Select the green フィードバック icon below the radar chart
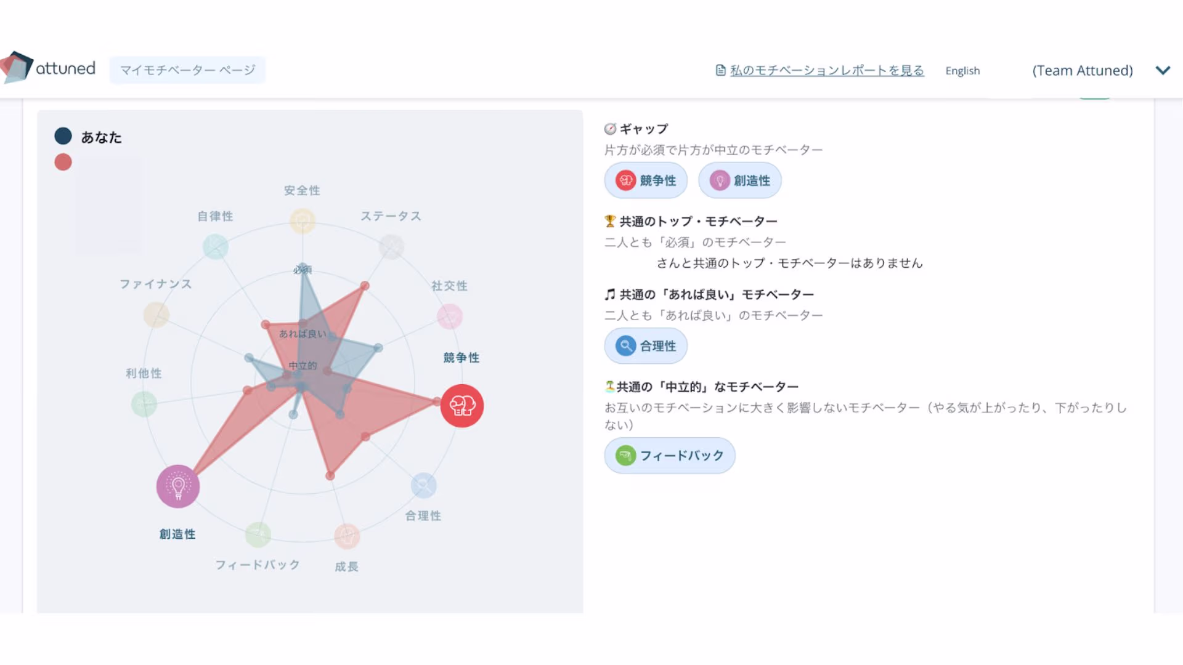Viewport: 1183px width, 665px height. [257, 536]
